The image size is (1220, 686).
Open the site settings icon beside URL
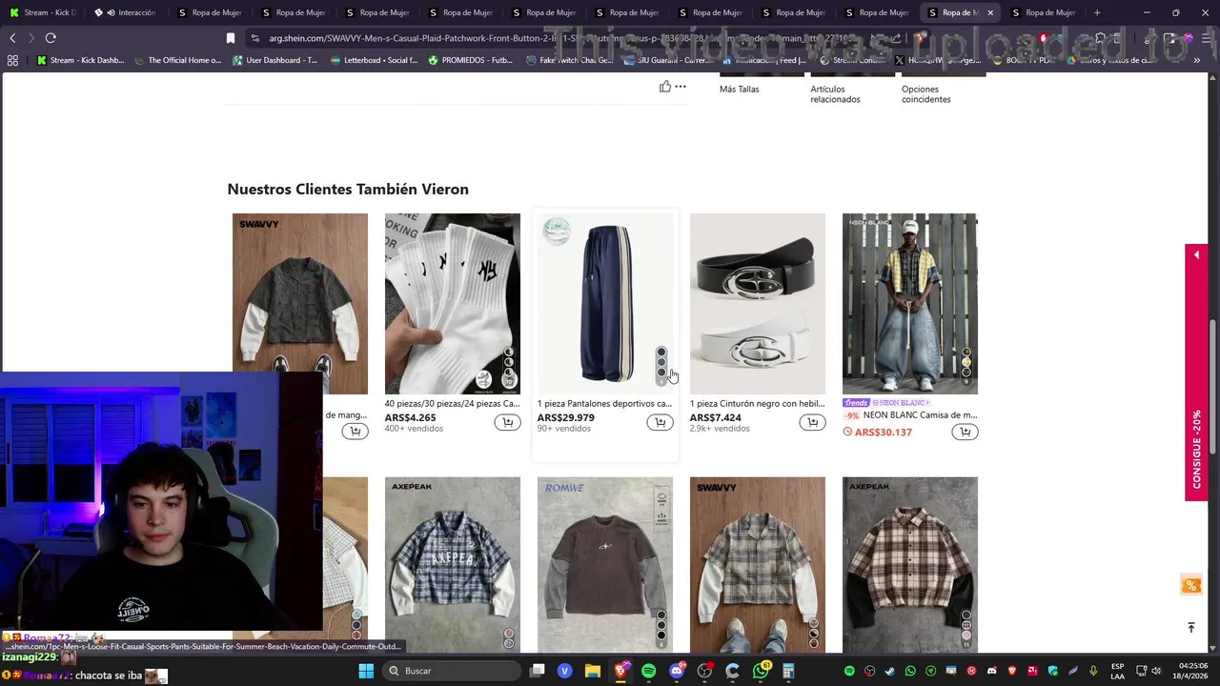tap(255, 38)
